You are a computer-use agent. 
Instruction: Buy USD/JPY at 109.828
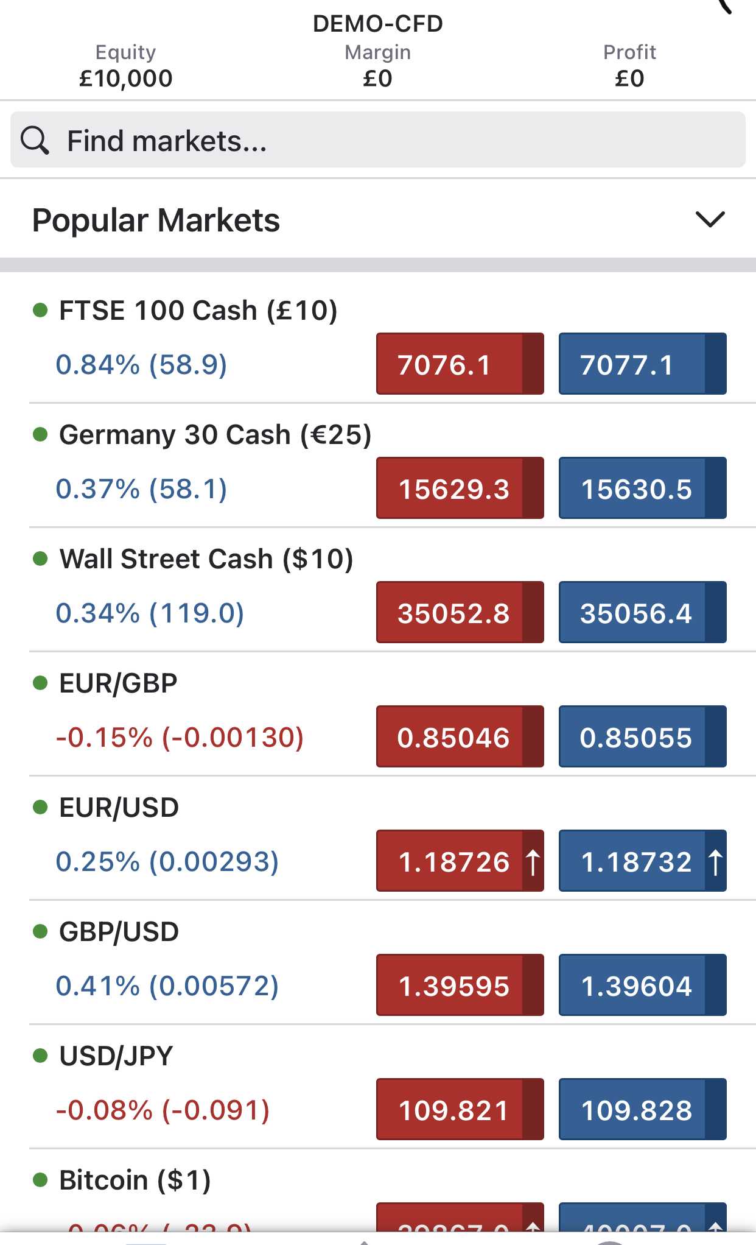click(643, 1109)
